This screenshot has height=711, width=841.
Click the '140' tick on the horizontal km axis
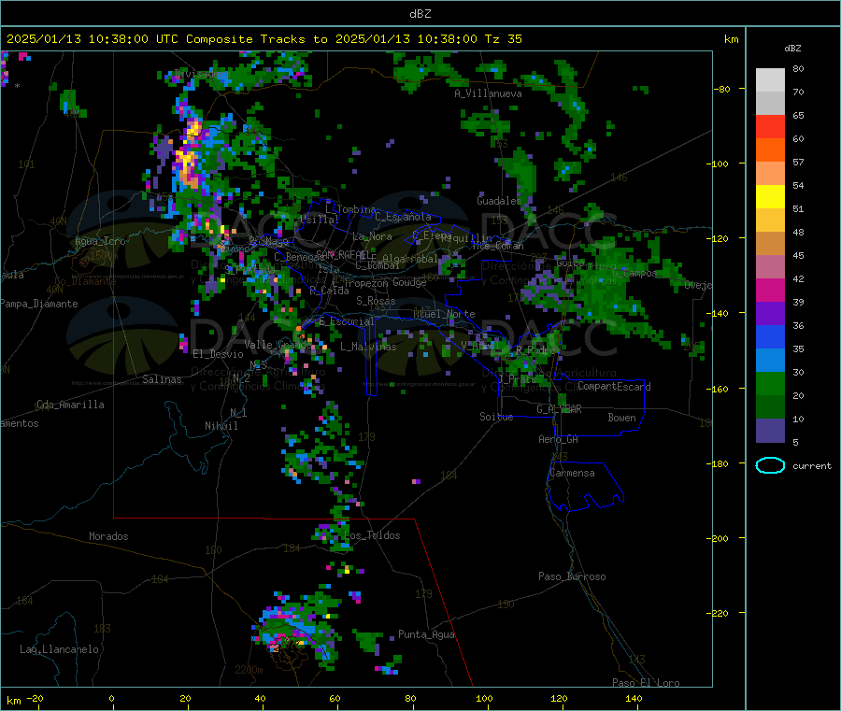[634, 699]
